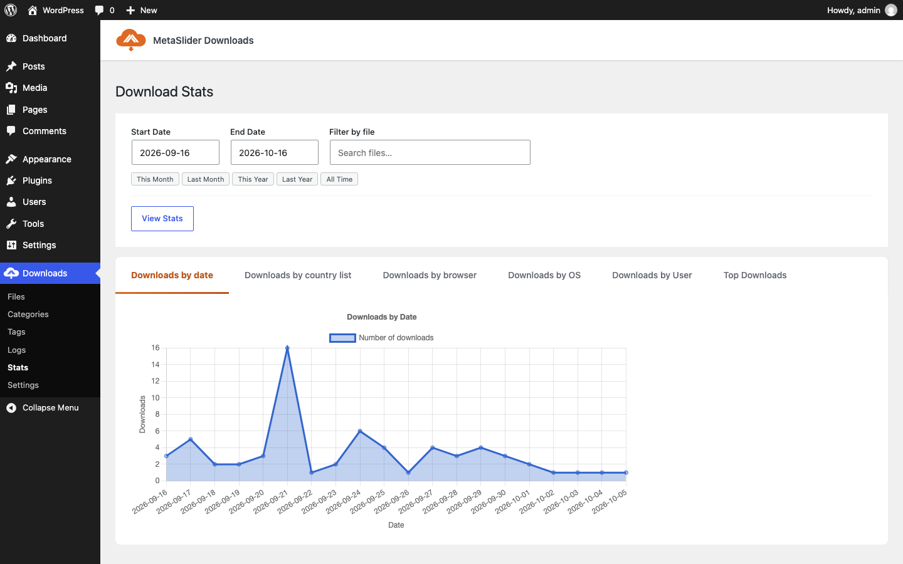
Task: Open the Top Downloads tab
Action: point(755,275)
